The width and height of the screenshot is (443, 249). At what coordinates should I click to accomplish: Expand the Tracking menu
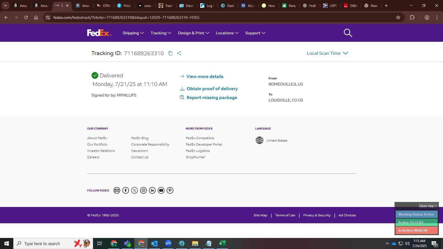point(161,33)
